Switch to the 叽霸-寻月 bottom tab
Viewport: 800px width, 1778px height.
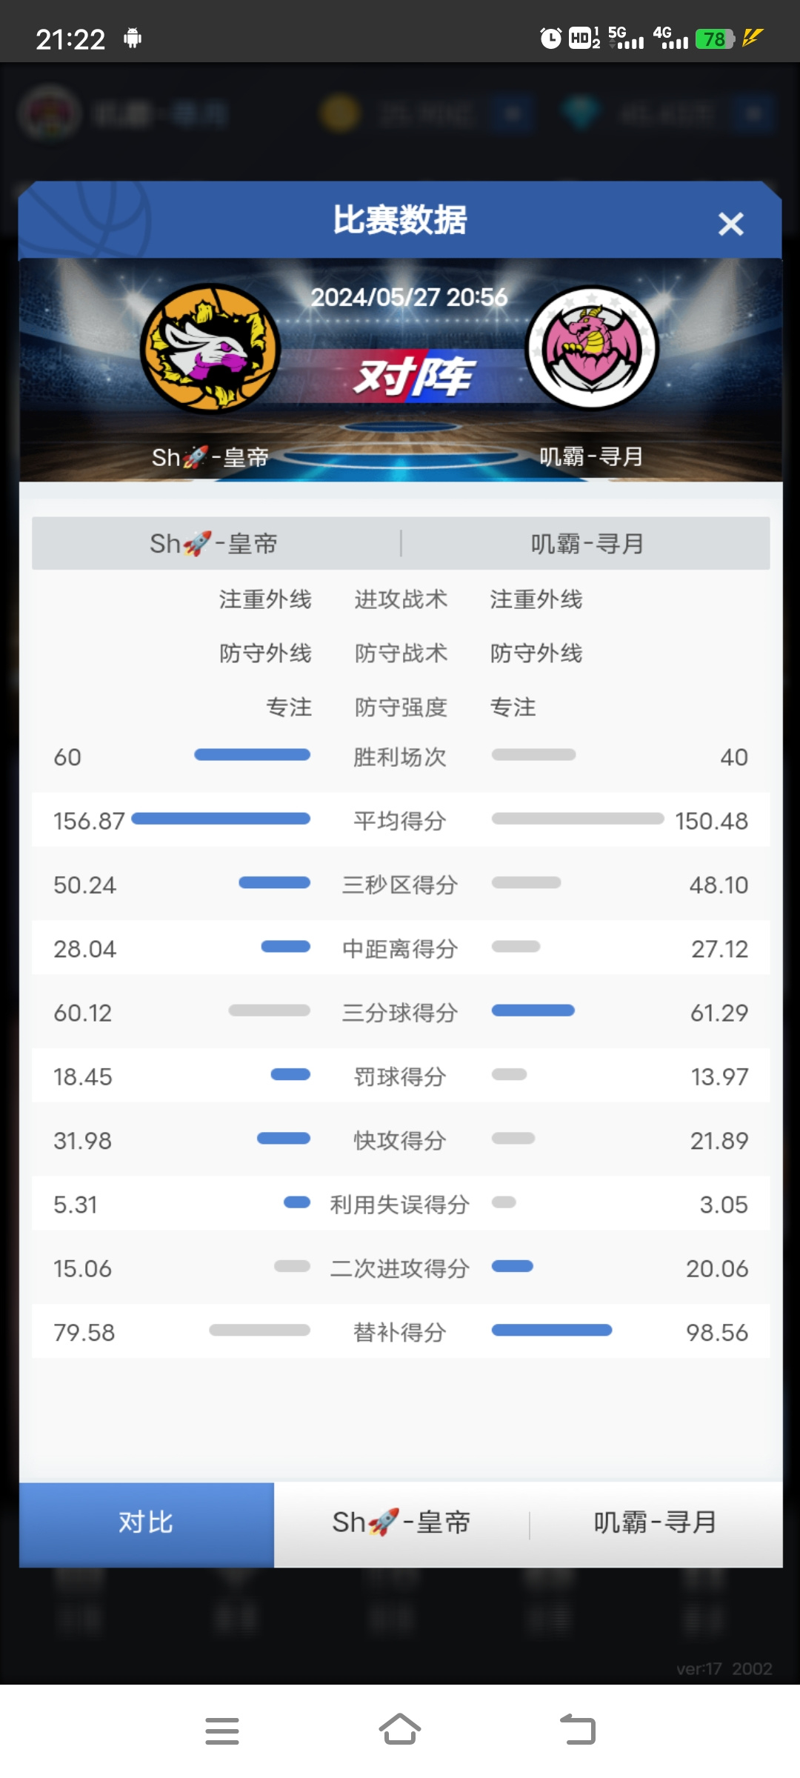click(x=656, y=1523)
